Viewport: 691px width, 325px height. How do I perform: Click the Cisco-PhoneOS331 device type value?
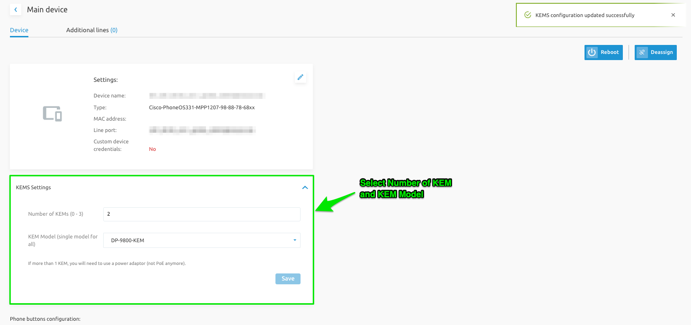tap(202, 107)
